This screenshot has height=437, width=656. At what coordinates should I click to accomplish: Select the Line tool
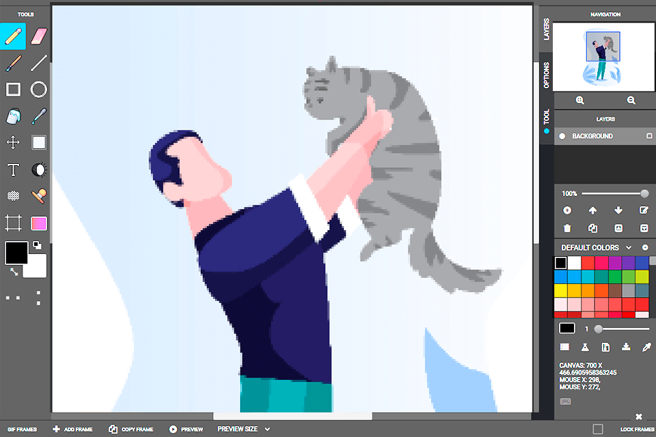tap(39, 63)
